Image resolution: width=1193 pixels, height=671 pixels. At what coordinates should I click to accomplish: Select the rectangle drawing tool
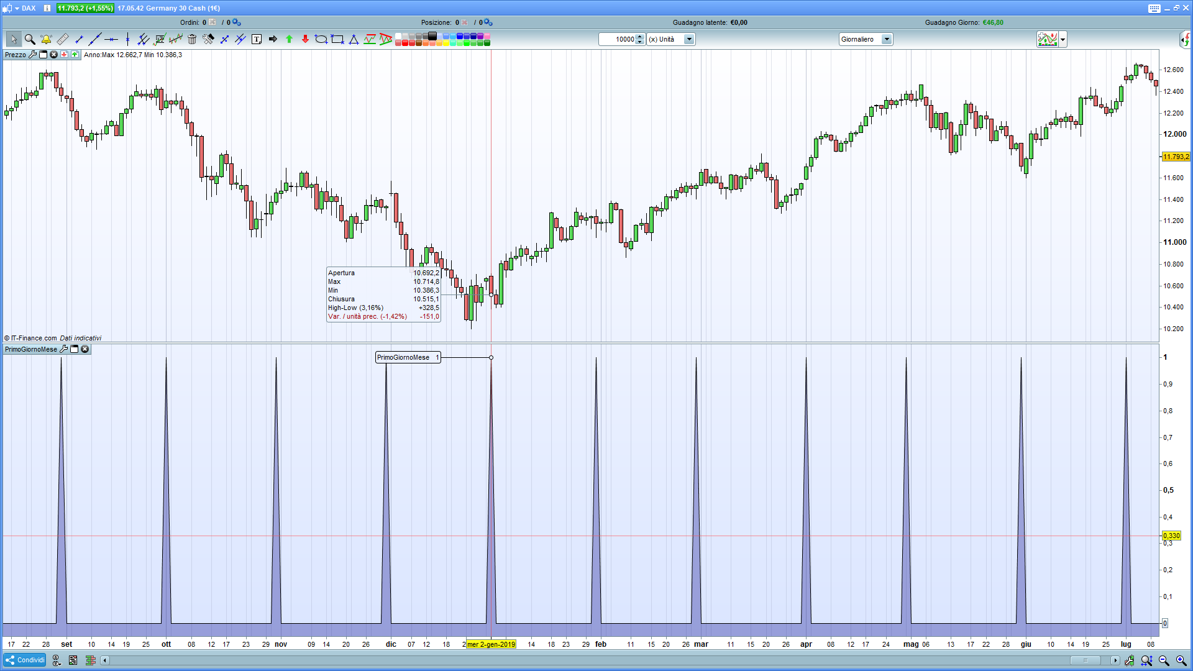coord(337,39)
